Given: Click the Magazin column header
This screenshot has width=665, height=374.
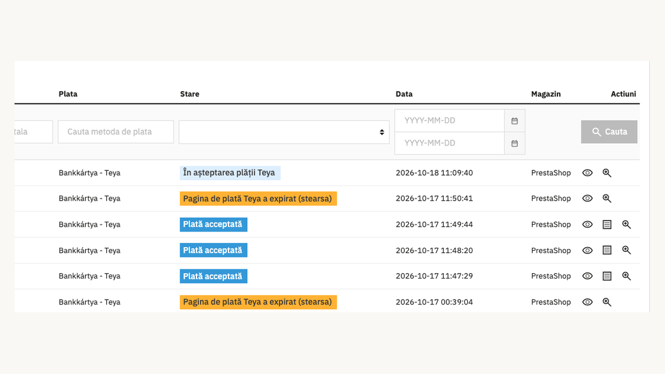Looking at the screenshot, I should pyautogui.click(x=546, y=94).
